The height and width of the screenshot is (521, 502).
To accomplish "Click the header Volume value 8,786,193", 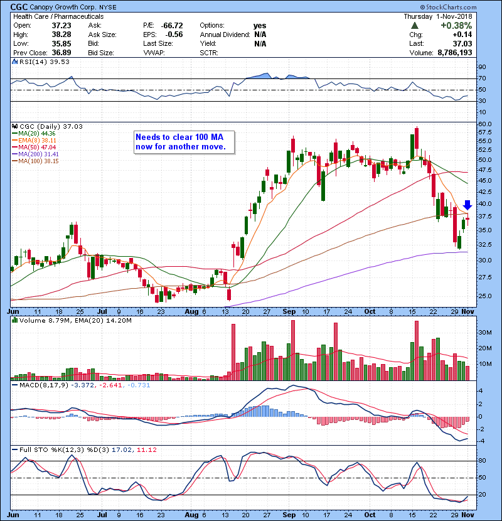I will [x=455, y=53].
